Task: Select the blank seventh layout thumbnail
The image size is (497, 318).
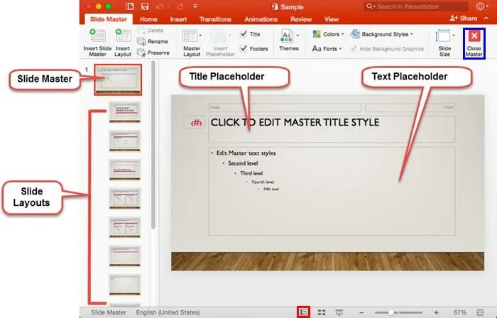Action: click(x=124, y=285)
